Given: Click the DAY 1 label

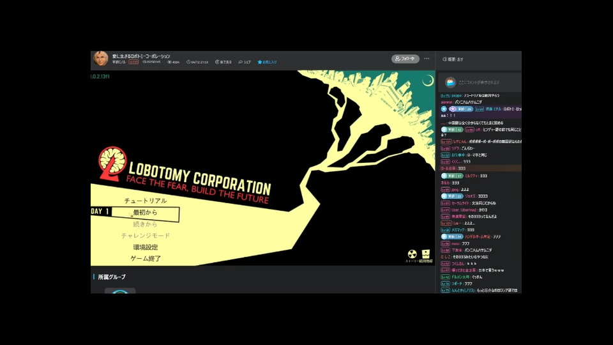Looking at the screenshot, I should (x=100, y=211).
